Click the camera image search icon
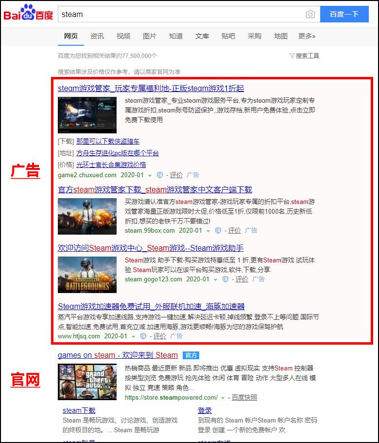379x443 pixels. (x=310, y=14)
